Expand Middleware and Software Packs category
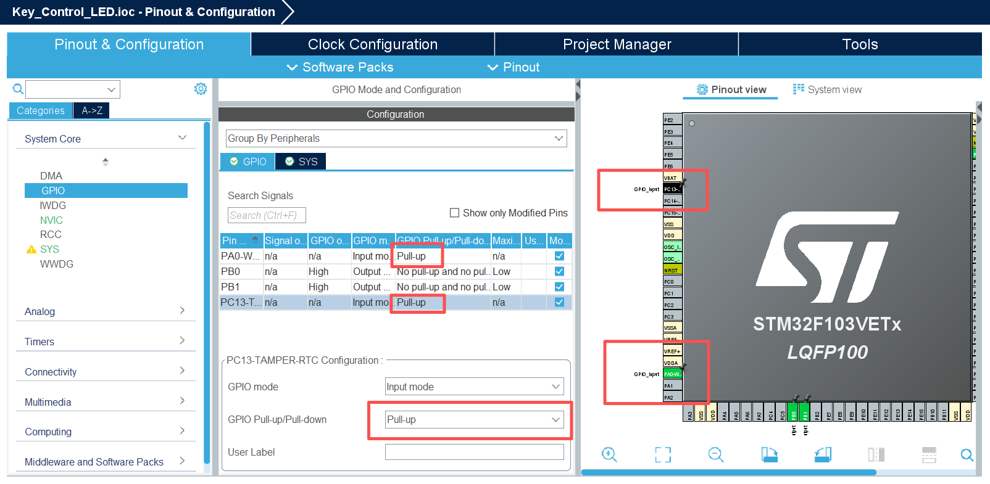The width and height of the screenshot is (990, 484). (182, 461)
